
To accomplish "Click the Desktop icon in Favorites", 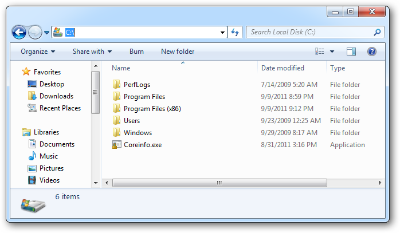I will tap(32, 84).
